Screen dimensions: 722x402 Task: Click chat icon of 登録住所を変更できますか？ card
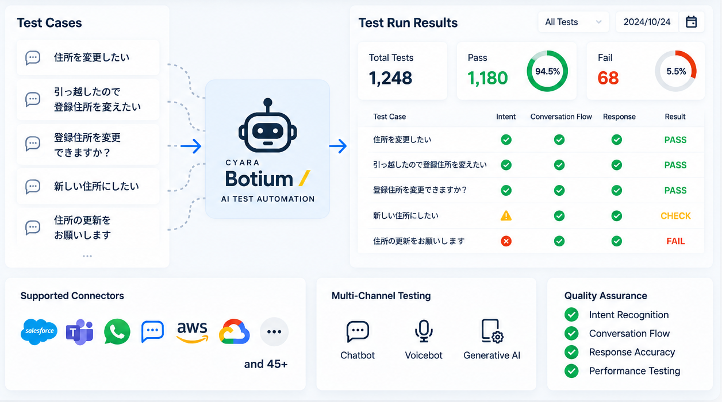33,144
